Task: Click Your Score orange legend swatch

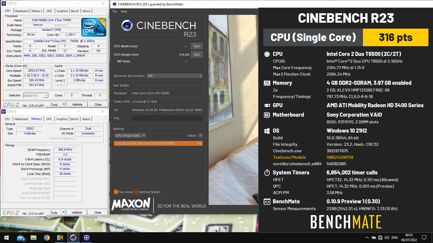Action: [x=116, y=192]
